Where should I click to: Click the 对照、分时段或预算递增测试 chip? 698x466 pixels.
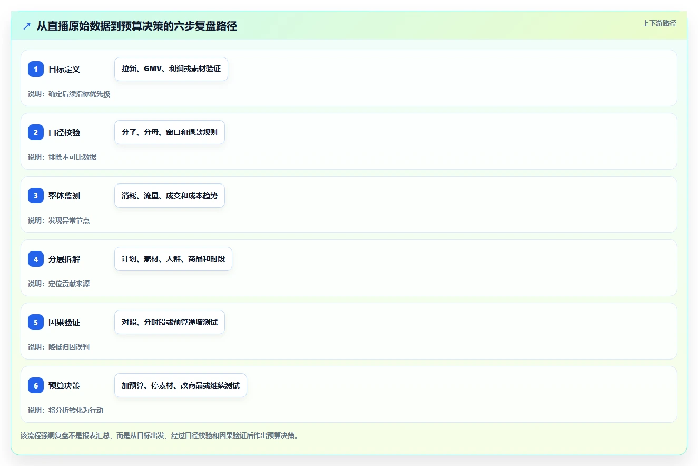pos(170,322)
